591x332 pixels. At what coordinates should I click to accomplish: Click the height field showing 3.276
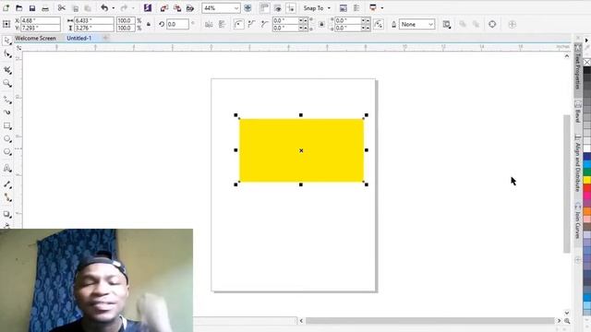pos(94,28)
